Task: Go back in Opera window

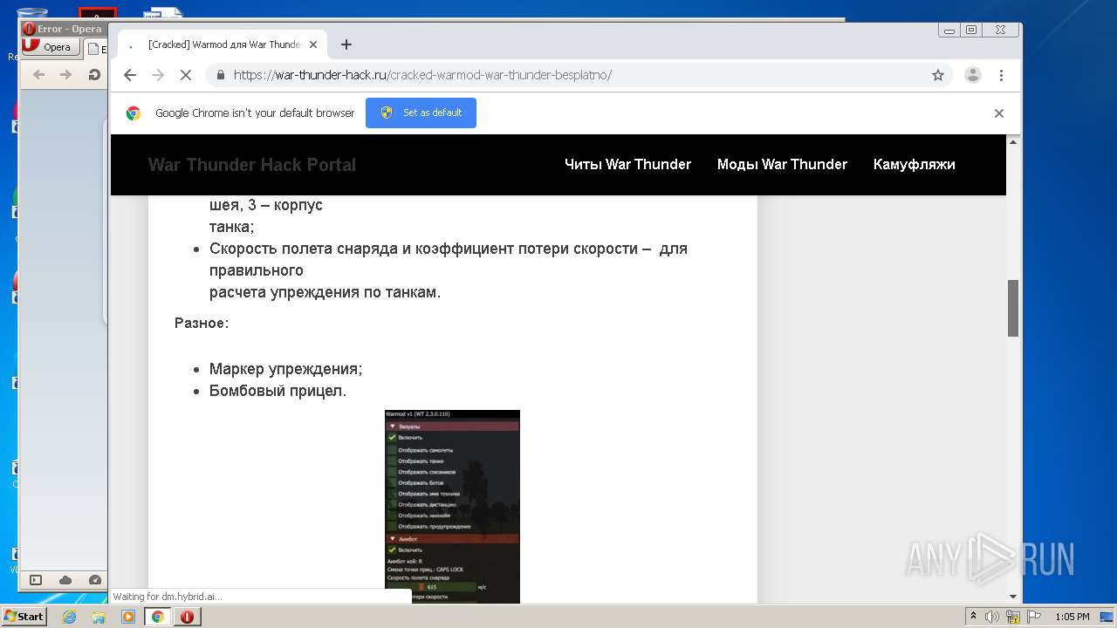Action: tap(38, 75)
